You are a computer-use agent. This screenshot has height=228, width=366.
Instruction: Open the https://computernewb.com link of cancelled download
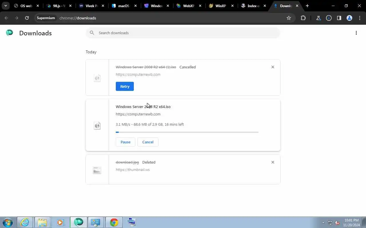click(138, 75)
